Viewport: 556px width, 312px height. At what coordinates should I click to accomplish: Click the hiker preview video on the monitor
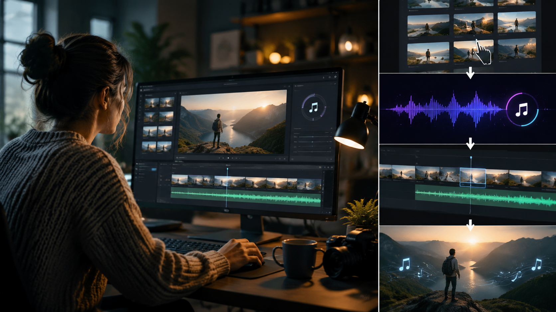click(233, 122)
